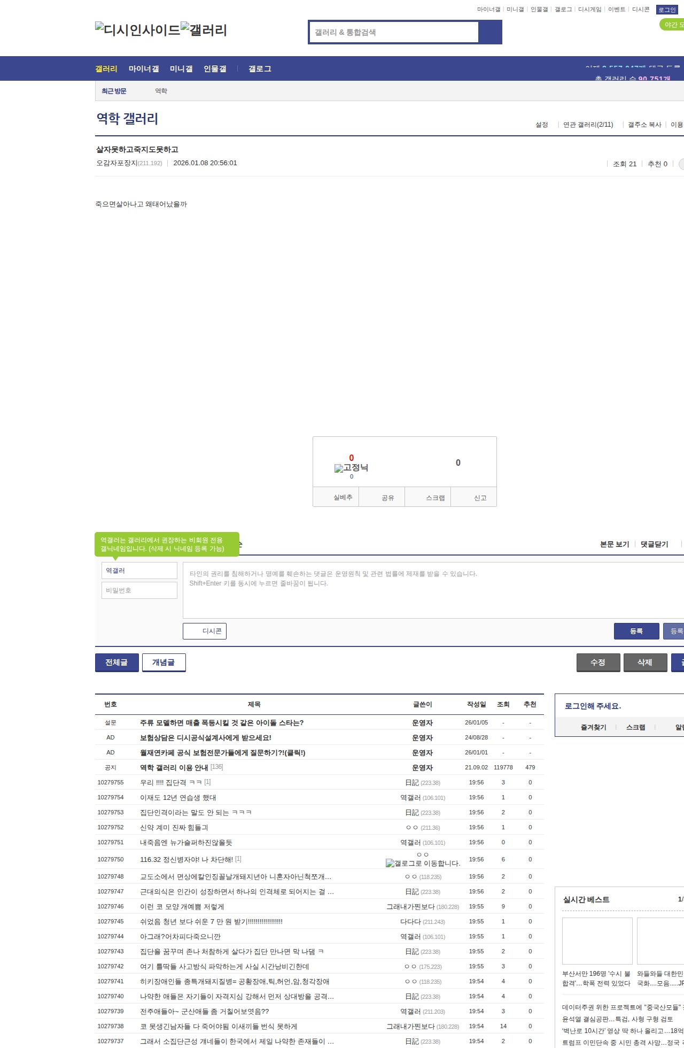The image size is (684, 1048).
Task: Switch to 마이너갤 in the blue navigation bar
Action: (x=144, y=69)
